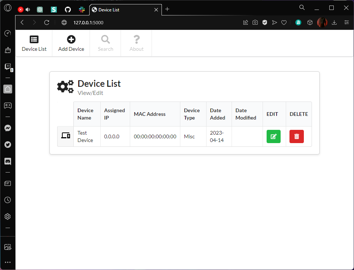Select the Home icon in the sidebar
Screen dimensions: 354x270
click(8, 89)
